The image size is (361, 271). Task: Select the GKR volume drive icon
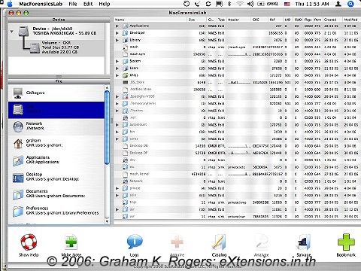coord(35,47)
